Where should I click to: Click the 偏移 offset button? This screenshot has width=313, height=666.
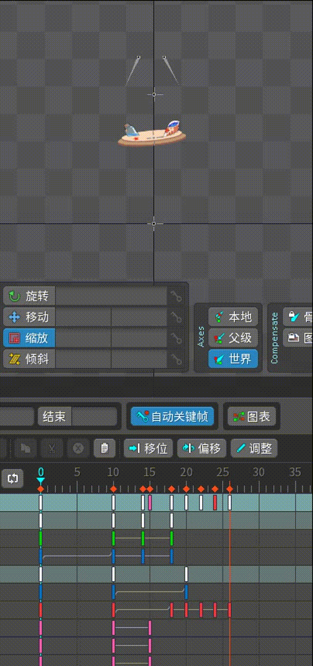click(x=201, y=448)
